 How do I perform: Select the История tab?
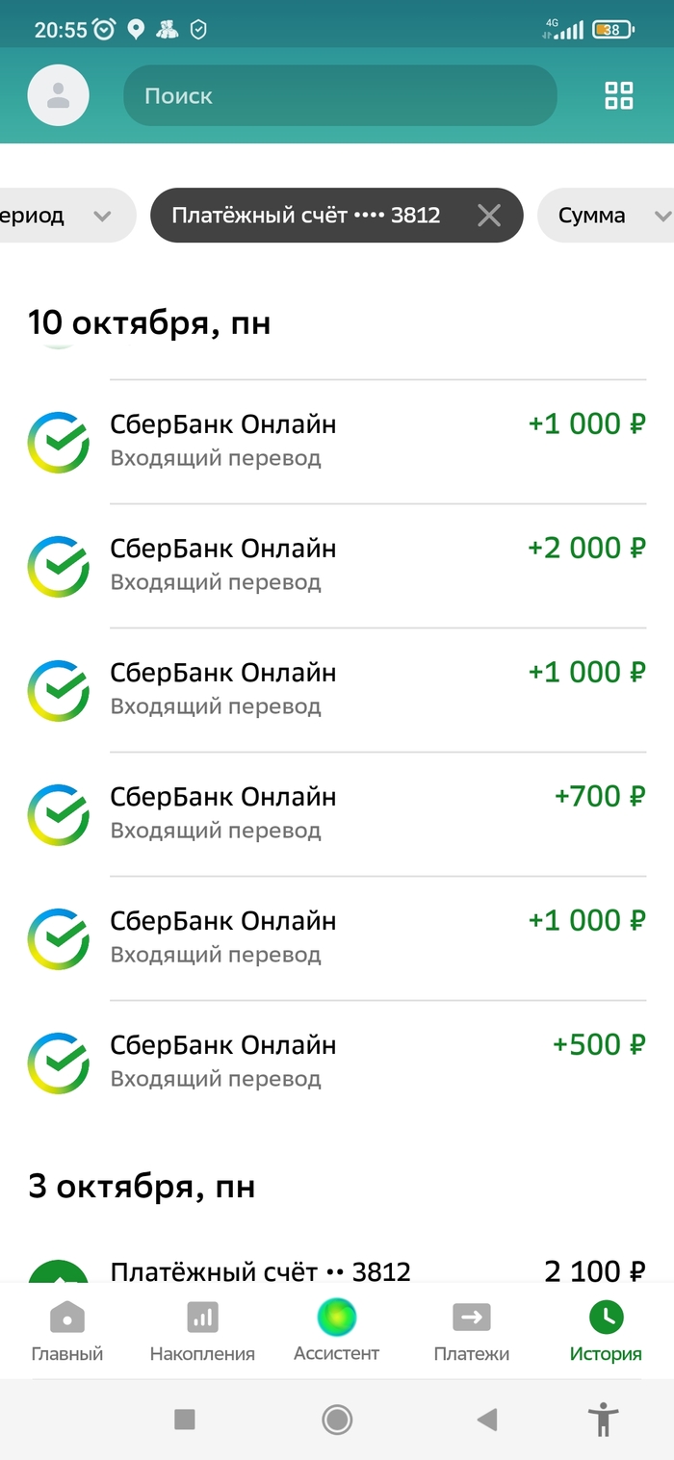tap(606, 1331)
